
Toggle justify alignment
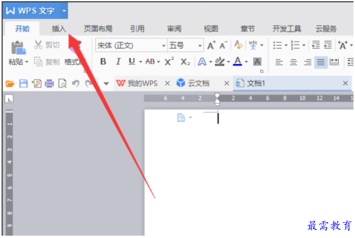321,62
